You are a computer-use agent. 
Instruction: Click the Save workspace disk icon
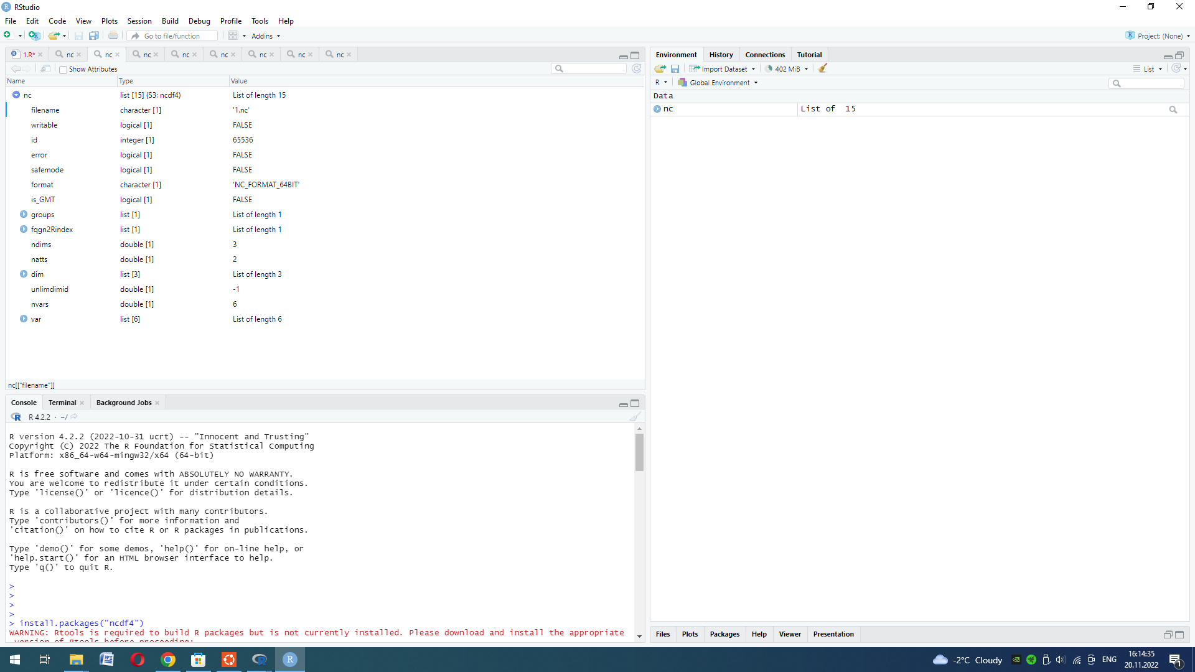(675, 68)
